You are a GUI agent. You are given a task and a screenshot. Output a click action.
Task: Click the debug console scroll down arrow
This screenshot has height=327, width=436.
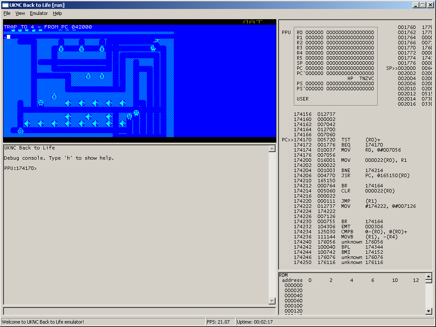272,301
